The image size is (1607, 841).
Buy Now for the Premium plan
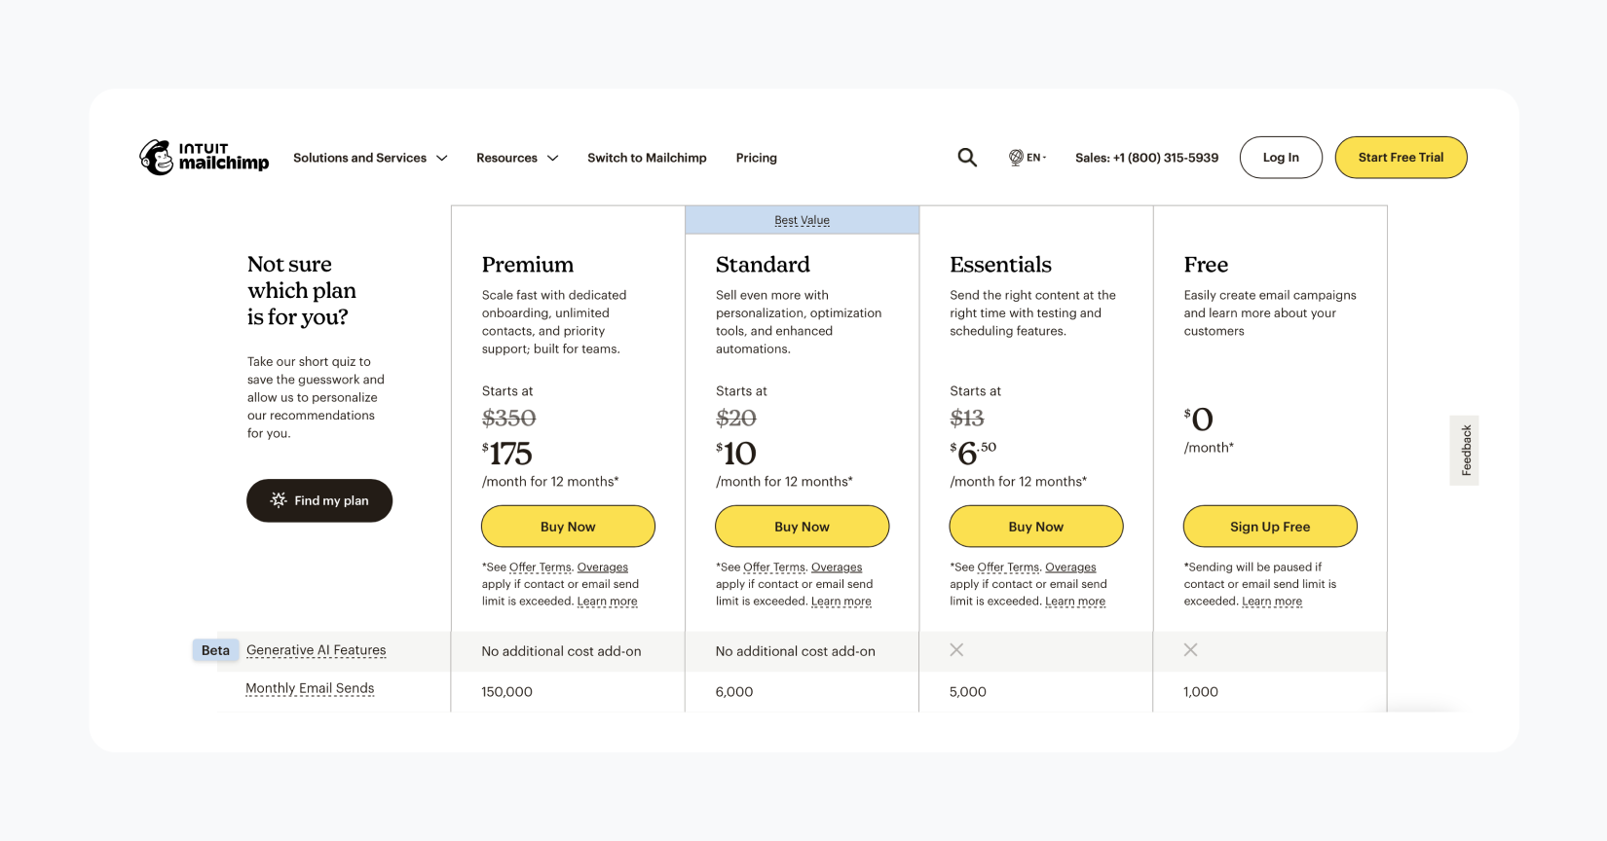pos(568,526)
